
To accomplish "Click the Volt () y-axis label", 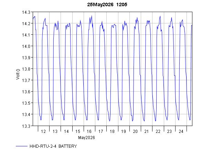I will [x=18, y=74].
